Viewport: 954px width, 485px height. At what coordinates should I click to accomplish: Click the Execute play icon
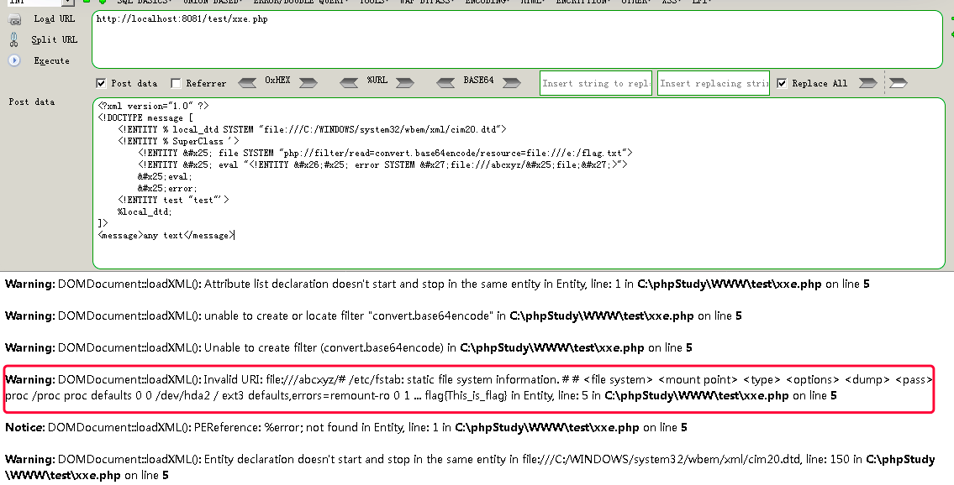(14, 60)
